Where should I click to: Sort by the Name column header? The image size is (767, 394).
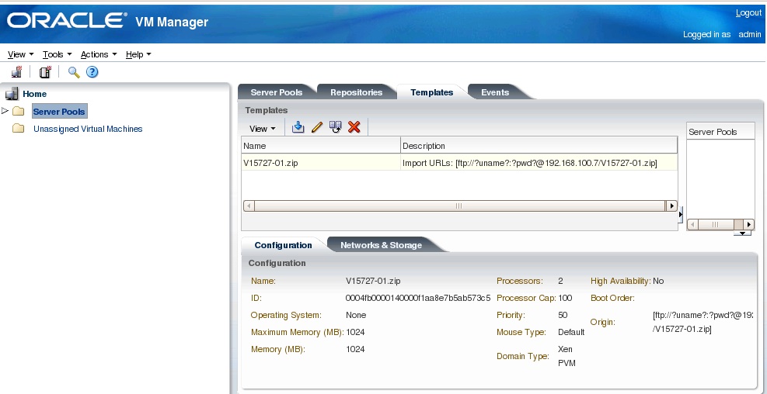(321, 146)
